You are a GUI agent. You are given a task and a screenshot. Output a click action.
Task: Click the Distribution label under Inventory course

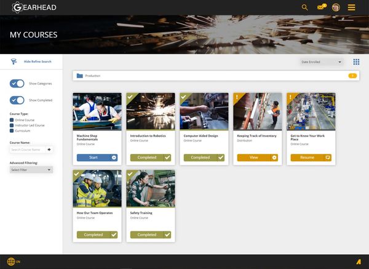pyautogui.click(x=245, y=140)
